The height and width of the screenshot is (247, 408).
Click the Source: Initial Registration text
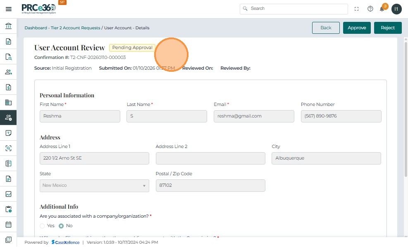tap(63, 68)
